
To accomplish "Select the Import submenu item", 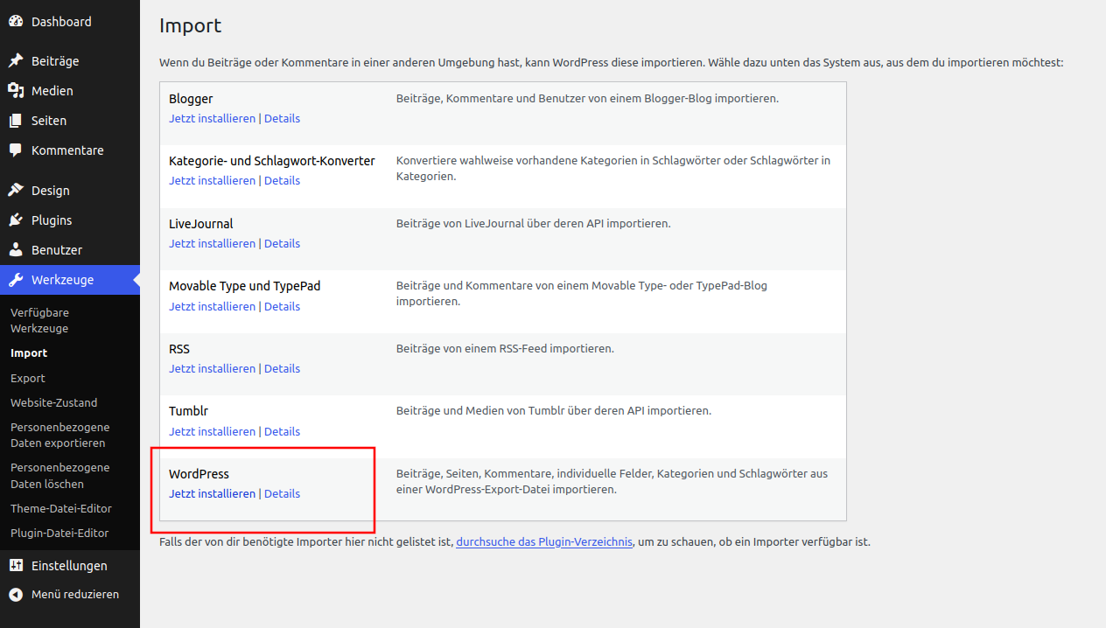I will [29, 353].
